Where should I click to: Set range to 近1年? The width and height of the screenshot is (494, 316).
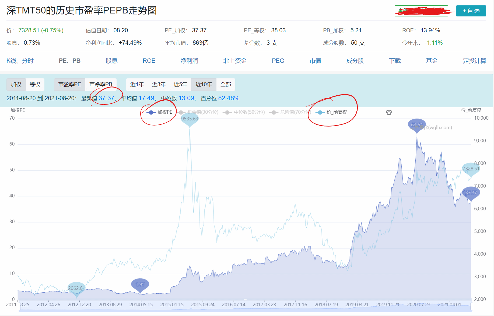(x=137, y=85)
